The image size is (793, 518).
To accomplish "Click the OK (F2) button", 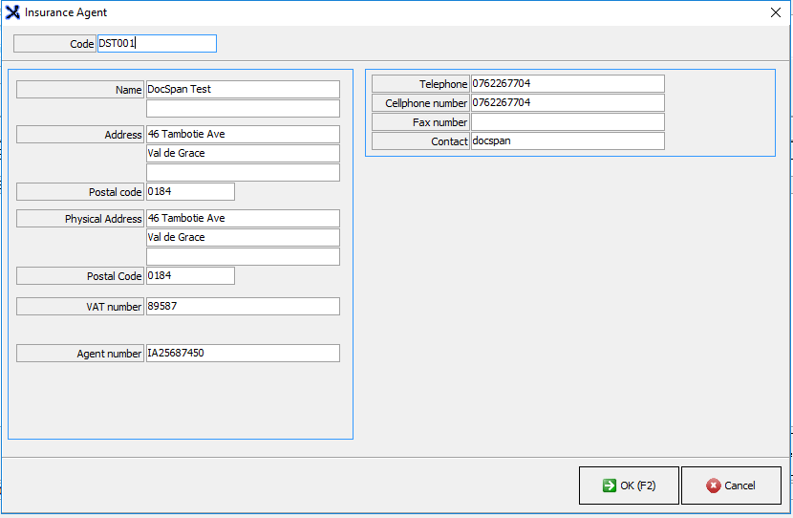I will click(x=629, y=486).
